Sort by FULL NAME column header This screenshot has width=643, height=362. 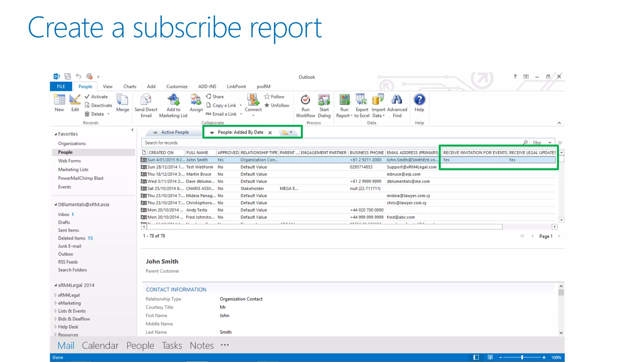(x=197, y=153)
